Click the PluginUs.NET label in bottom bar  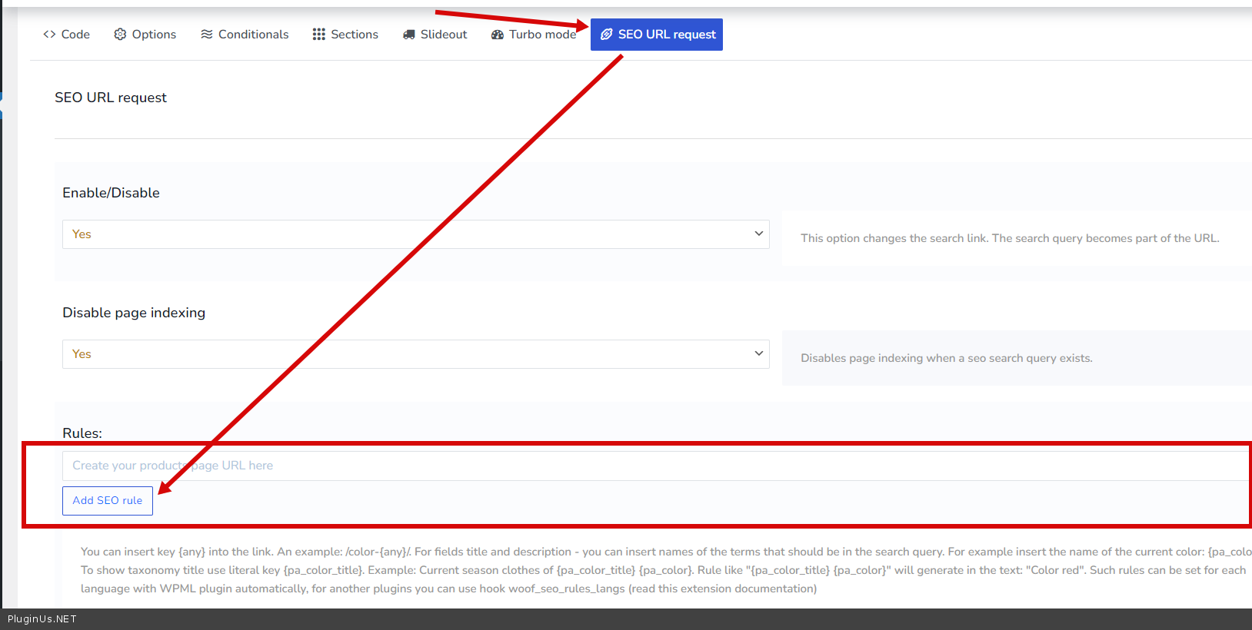(x=42, y=619)
